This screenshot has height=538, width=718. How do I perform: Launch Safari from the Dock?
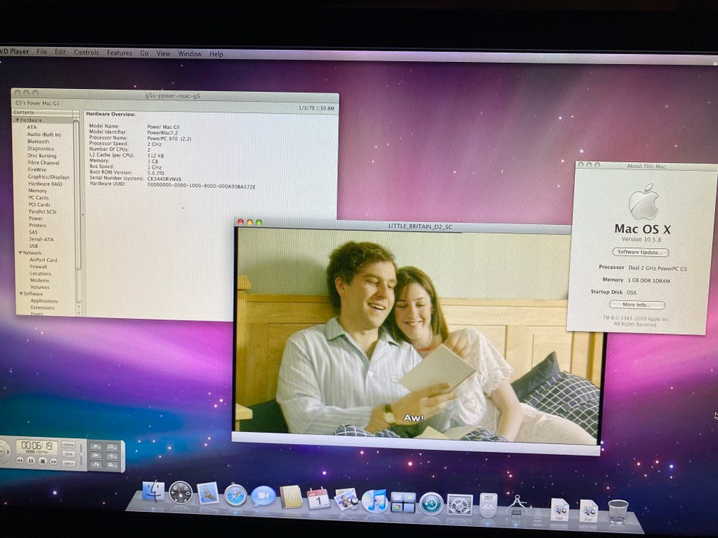tap(236, 495)
